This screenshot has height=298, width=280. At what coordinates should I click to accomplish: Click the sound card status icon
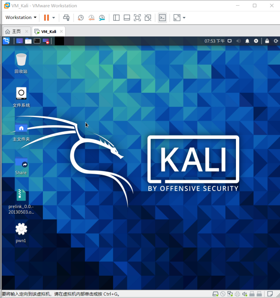tap(244, 294)
